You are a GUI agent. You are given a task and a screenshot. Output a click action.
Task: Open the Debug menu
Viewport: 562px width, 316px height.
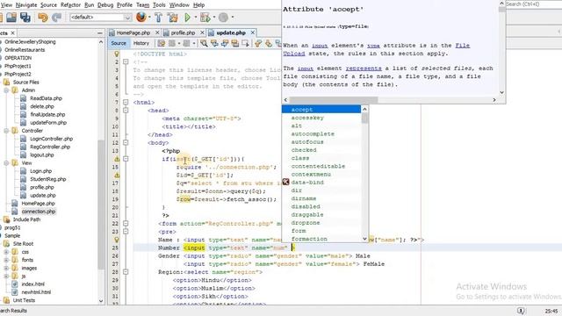coord(105,5)
